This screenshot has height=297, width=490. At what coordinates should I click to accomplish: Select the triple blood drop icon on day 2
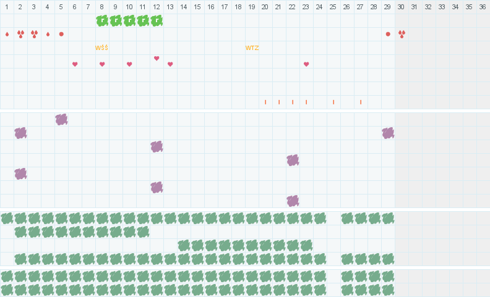tap(20, 34)
